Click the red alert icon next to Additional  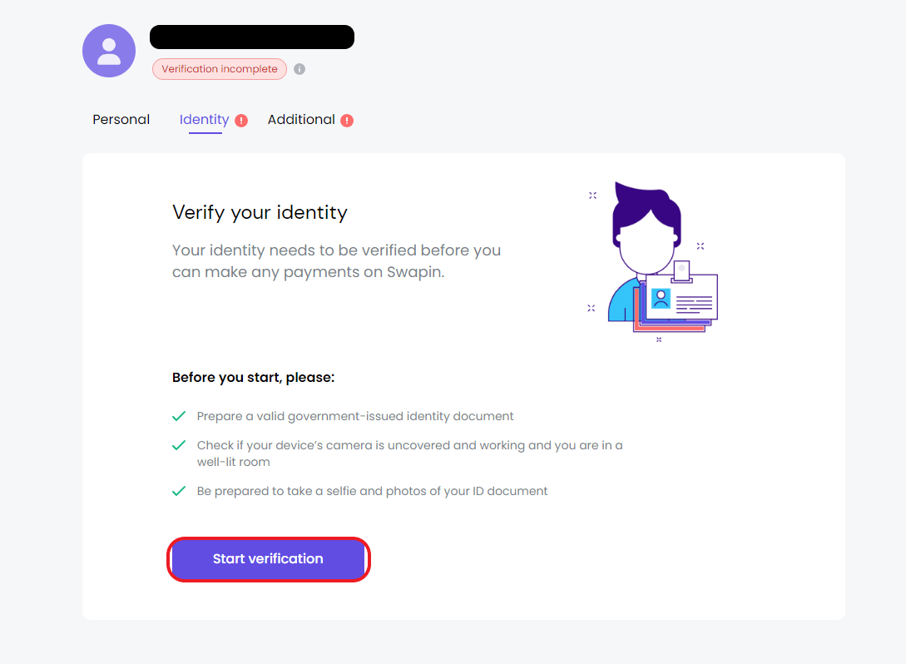coord(347,120)
